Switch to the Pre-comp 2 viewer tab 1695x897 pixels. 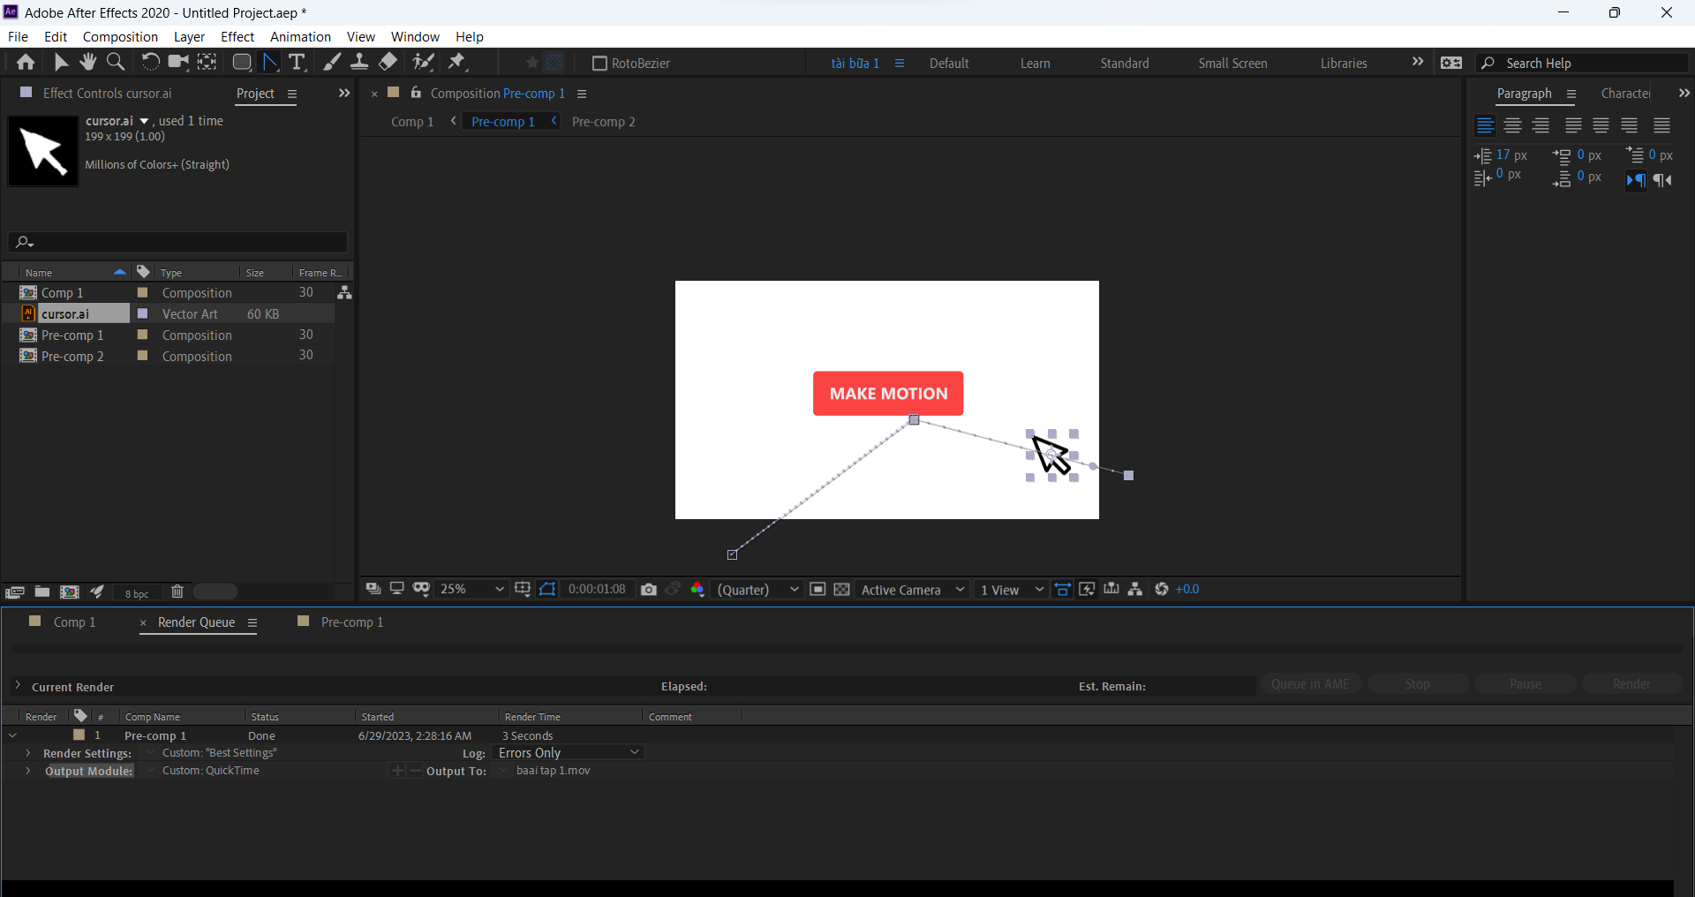click(604, 122)
